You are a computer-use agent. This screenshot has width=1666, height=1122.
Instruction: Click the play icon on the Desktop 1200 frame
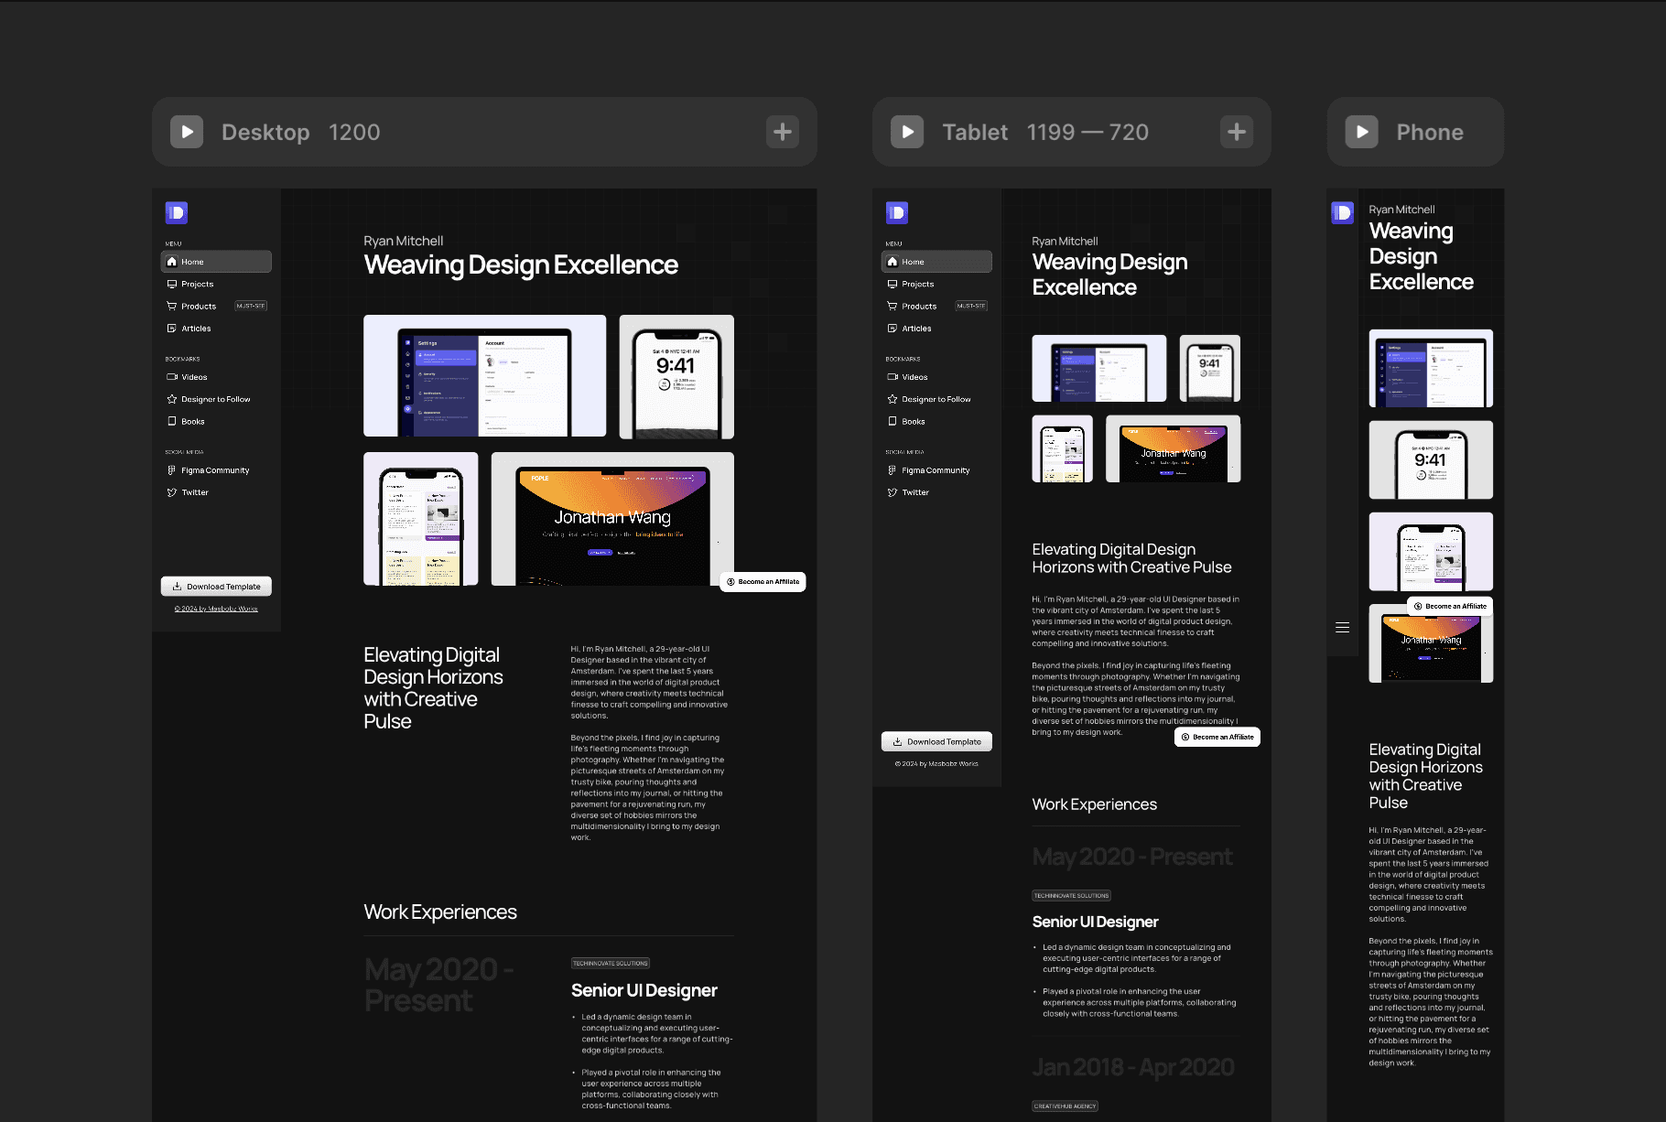tap(187, 132)
